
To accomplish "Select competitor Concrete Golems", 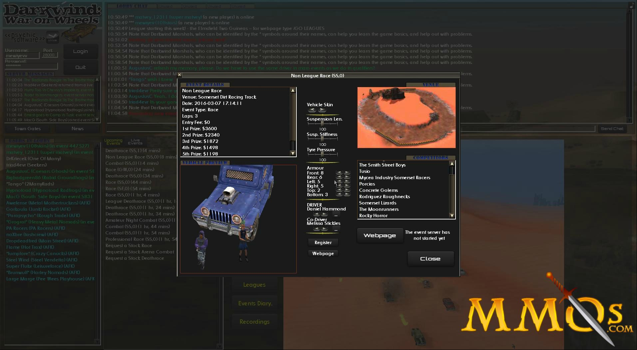I will click(x=378, y=190).
